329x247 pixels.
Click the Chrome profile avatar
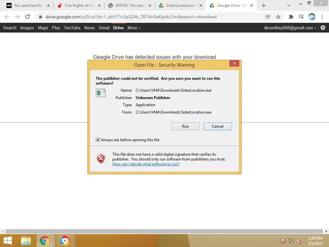(x=312, y=17)
